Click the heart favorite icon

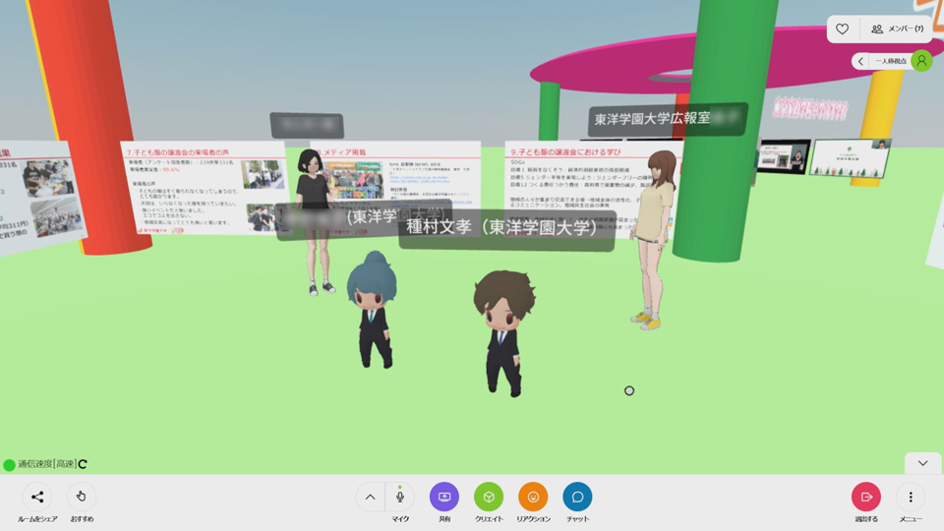843,29
